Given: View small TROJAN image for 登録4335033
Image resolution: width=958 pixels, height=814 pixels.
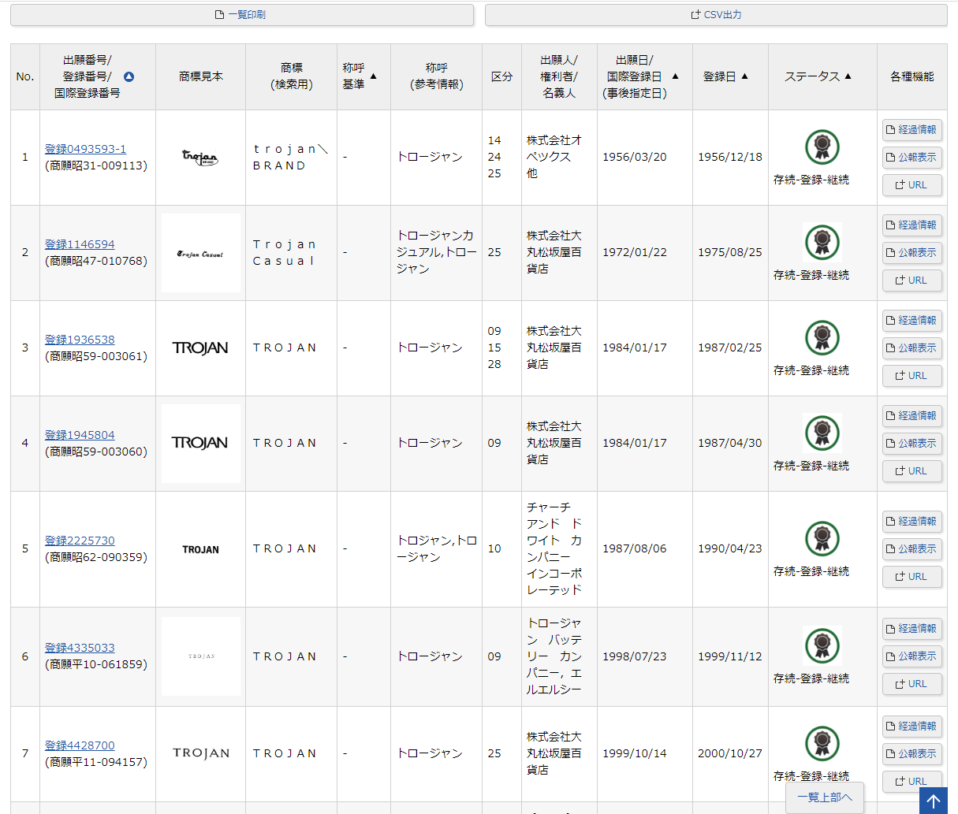Looking at the screenshot, I should pos(201,656).
